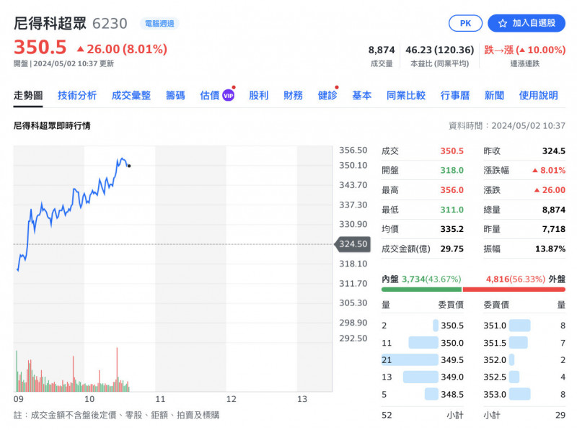Open the 股利 tab
The width and height of the screenshot is (577, 430).
tap(258, 96)
